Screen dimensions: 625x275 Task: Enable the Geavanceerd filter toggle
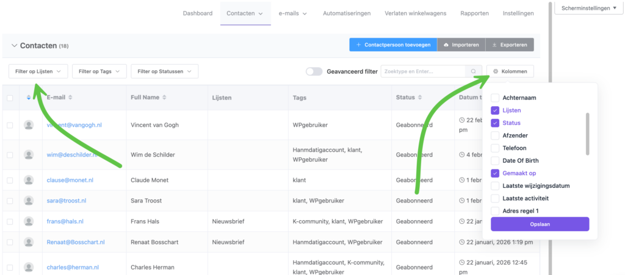tap(314, 71)
